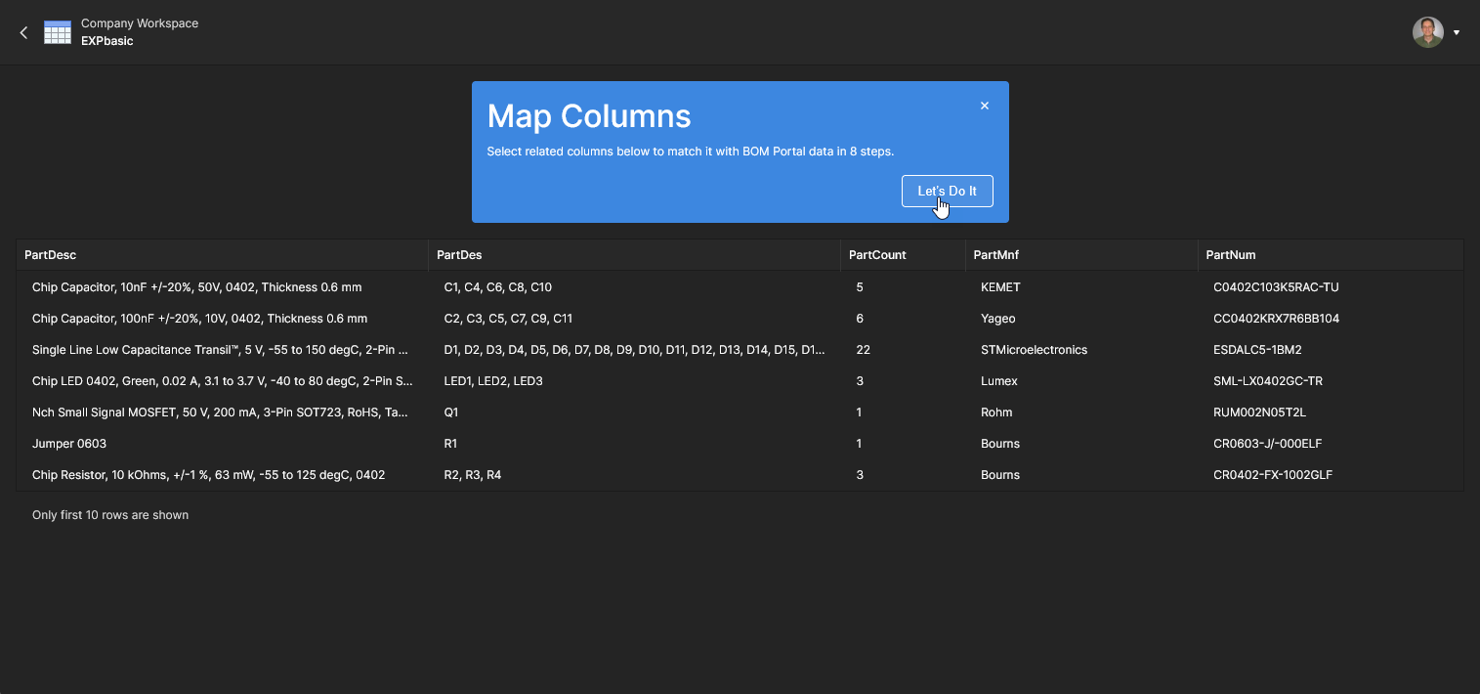Click the PartNum column header
The height and width of the screenshot is (694, 1480).
(x=1231, y=255)
